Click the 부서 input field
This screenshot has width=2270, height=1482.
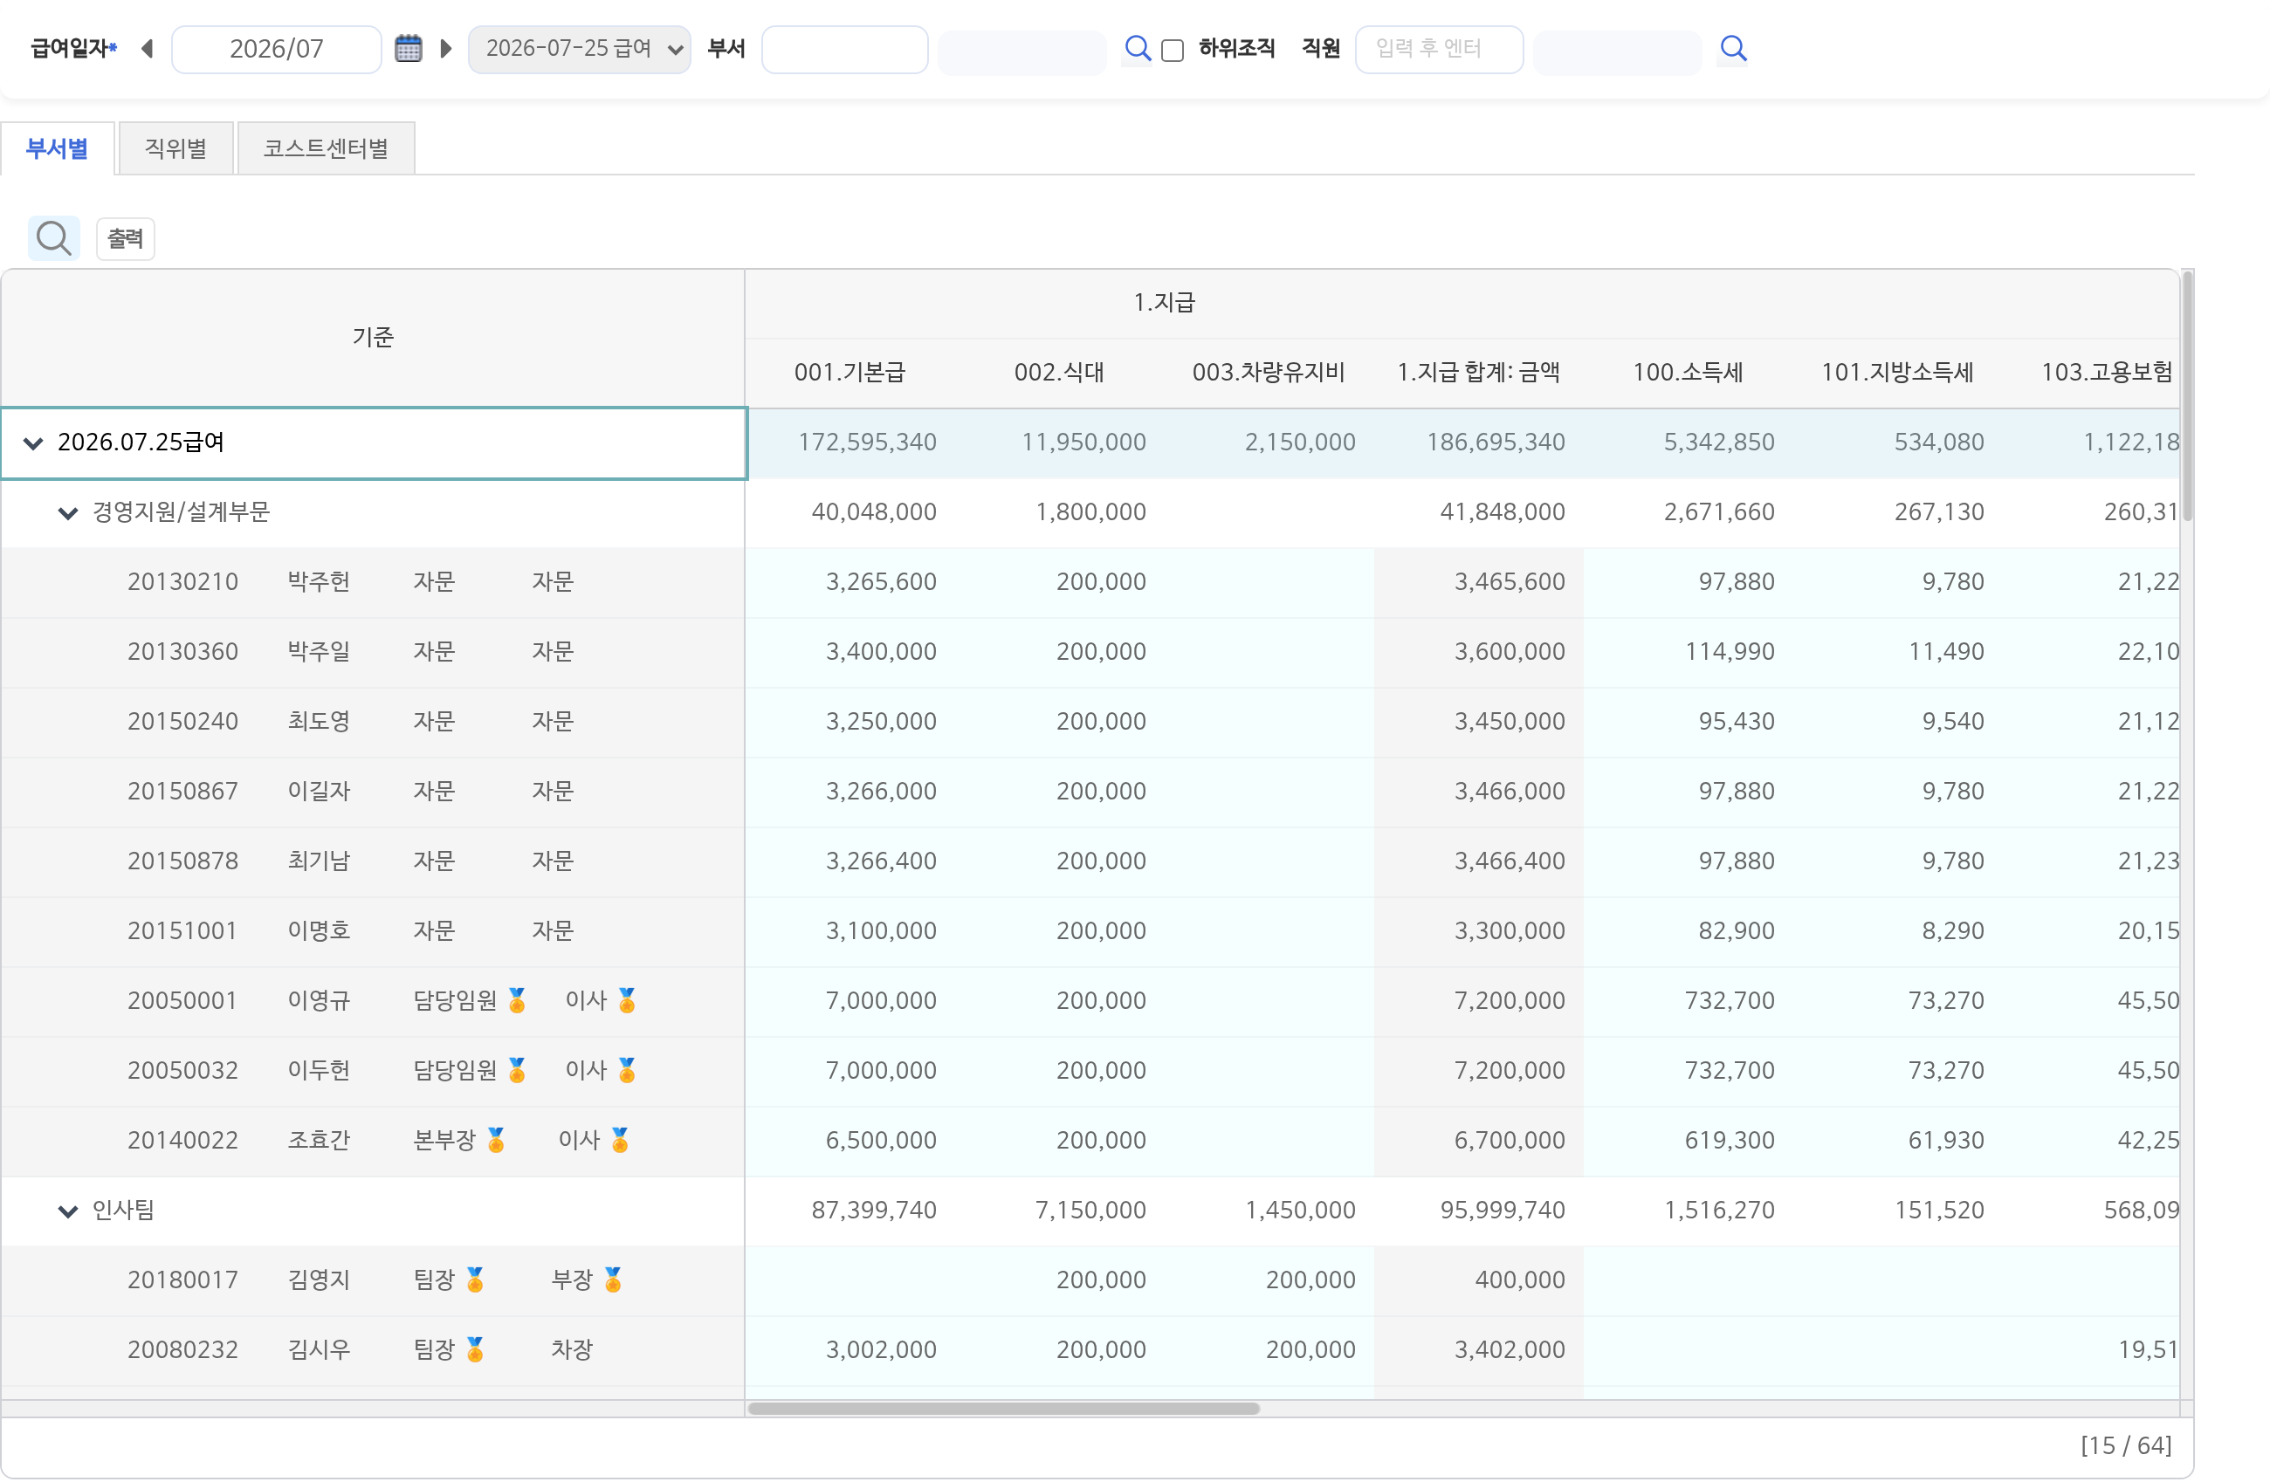click(845, 49)
